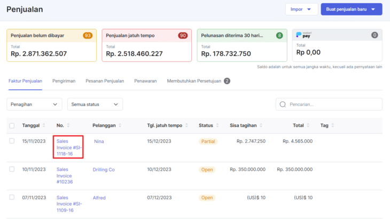The height and width of the screenshot is (220, 390).
Task: Open the Impor dropdown button
Action: (300, 9)
